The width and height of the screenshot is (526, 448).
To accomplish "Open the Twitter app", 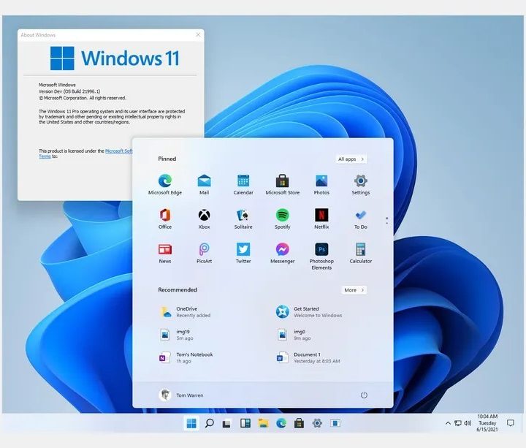I will (243, 253).
